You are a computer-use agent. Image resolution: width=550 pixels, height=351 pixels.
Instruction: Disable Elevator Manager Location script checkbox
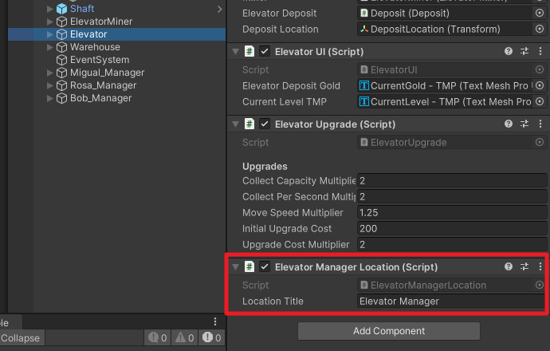(265, 266)
